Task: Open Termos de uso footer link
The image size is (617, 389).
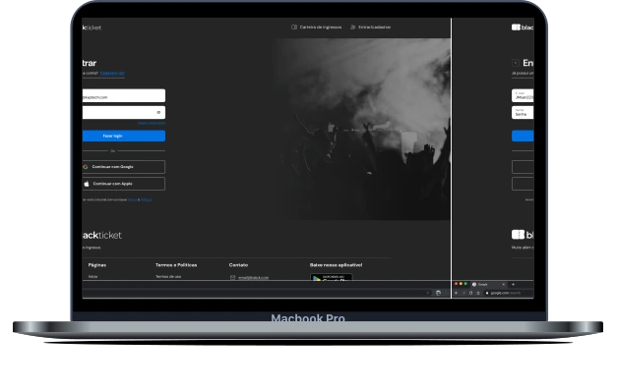Action: point(168,277)
